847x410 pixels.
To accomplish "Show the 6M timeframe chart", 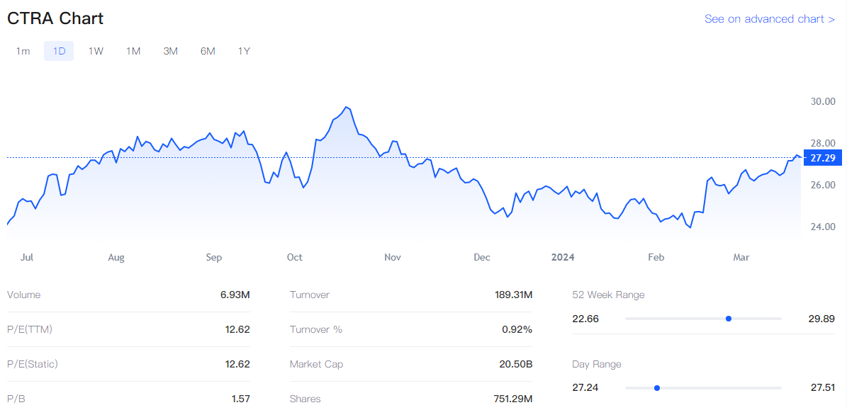I will pyautogui.click(x=208, y=51).
